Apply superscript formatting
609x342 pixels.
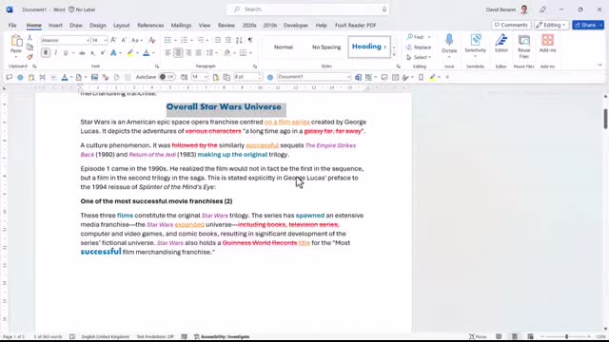103,53
